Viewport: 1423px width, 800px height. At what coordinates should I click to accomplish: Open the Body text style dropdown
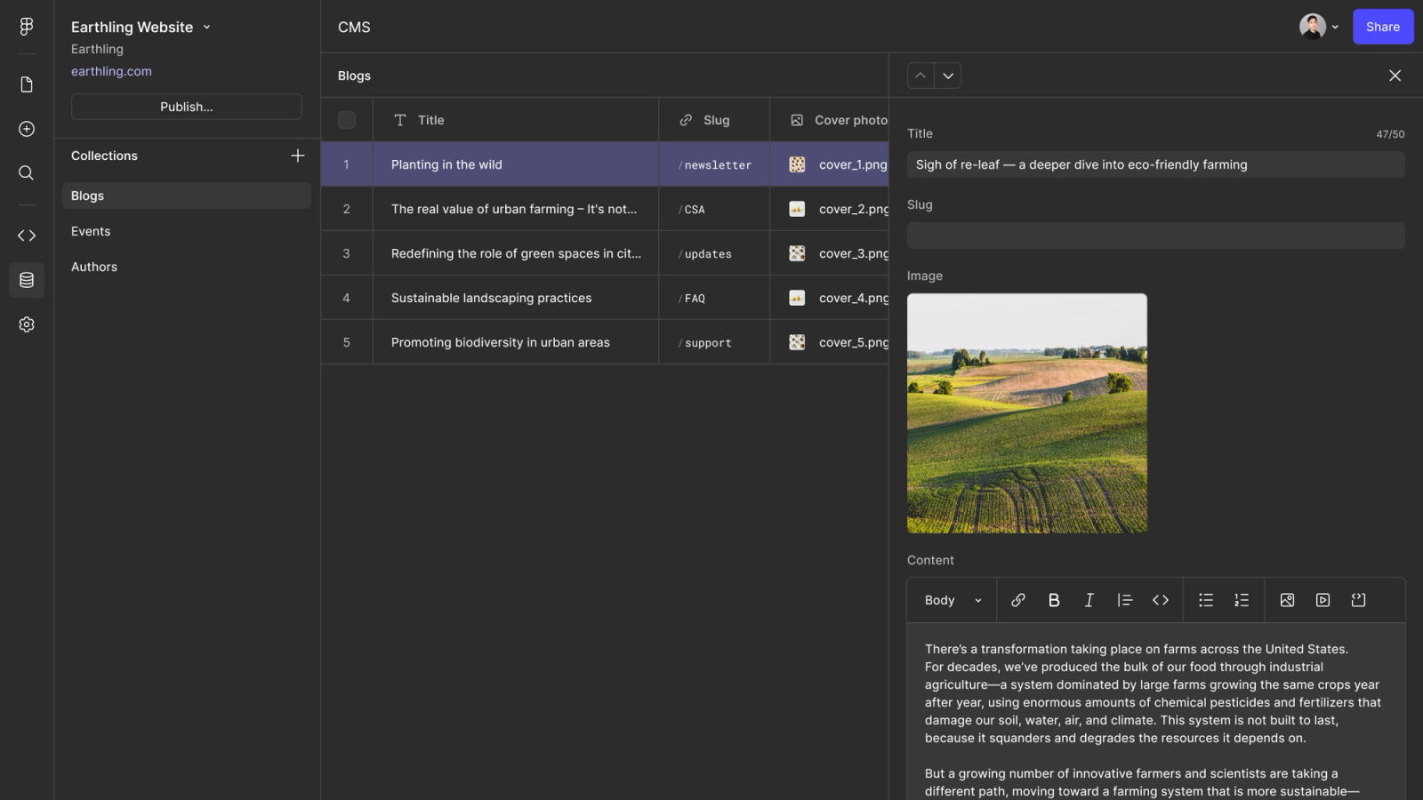(953, 600)
